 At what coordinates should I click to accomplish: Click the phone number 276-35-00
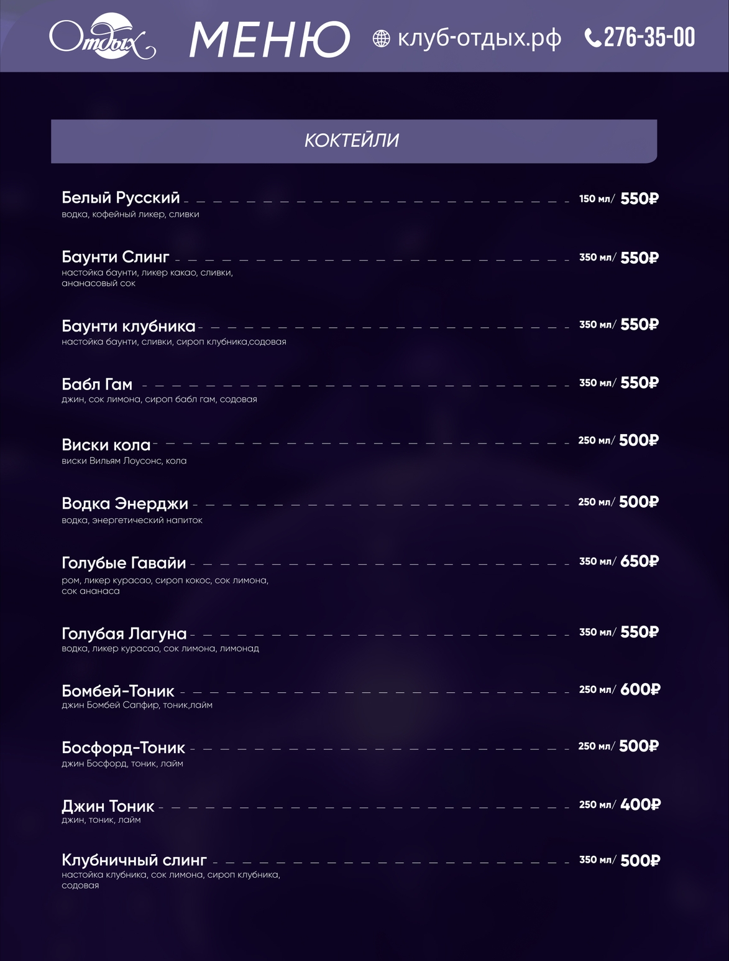[x=649, y=37]
